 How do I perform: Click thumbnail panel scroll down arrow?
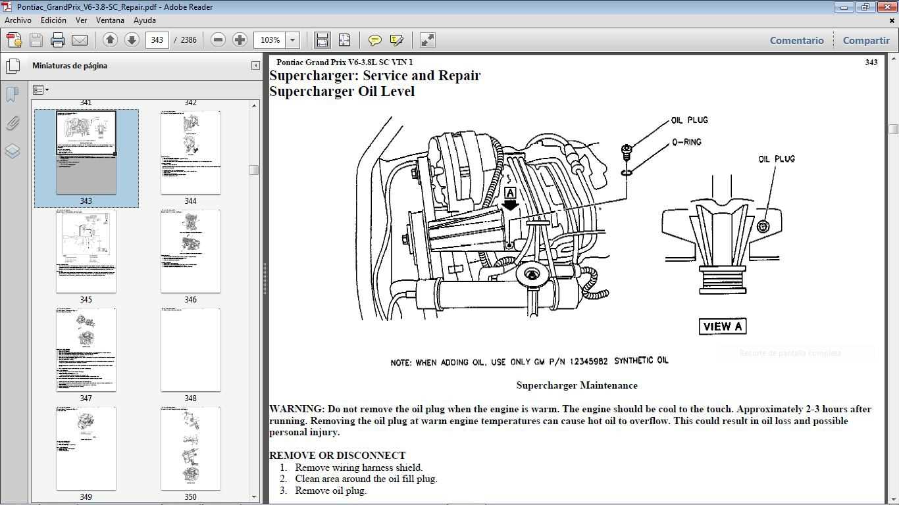[254, 497]
